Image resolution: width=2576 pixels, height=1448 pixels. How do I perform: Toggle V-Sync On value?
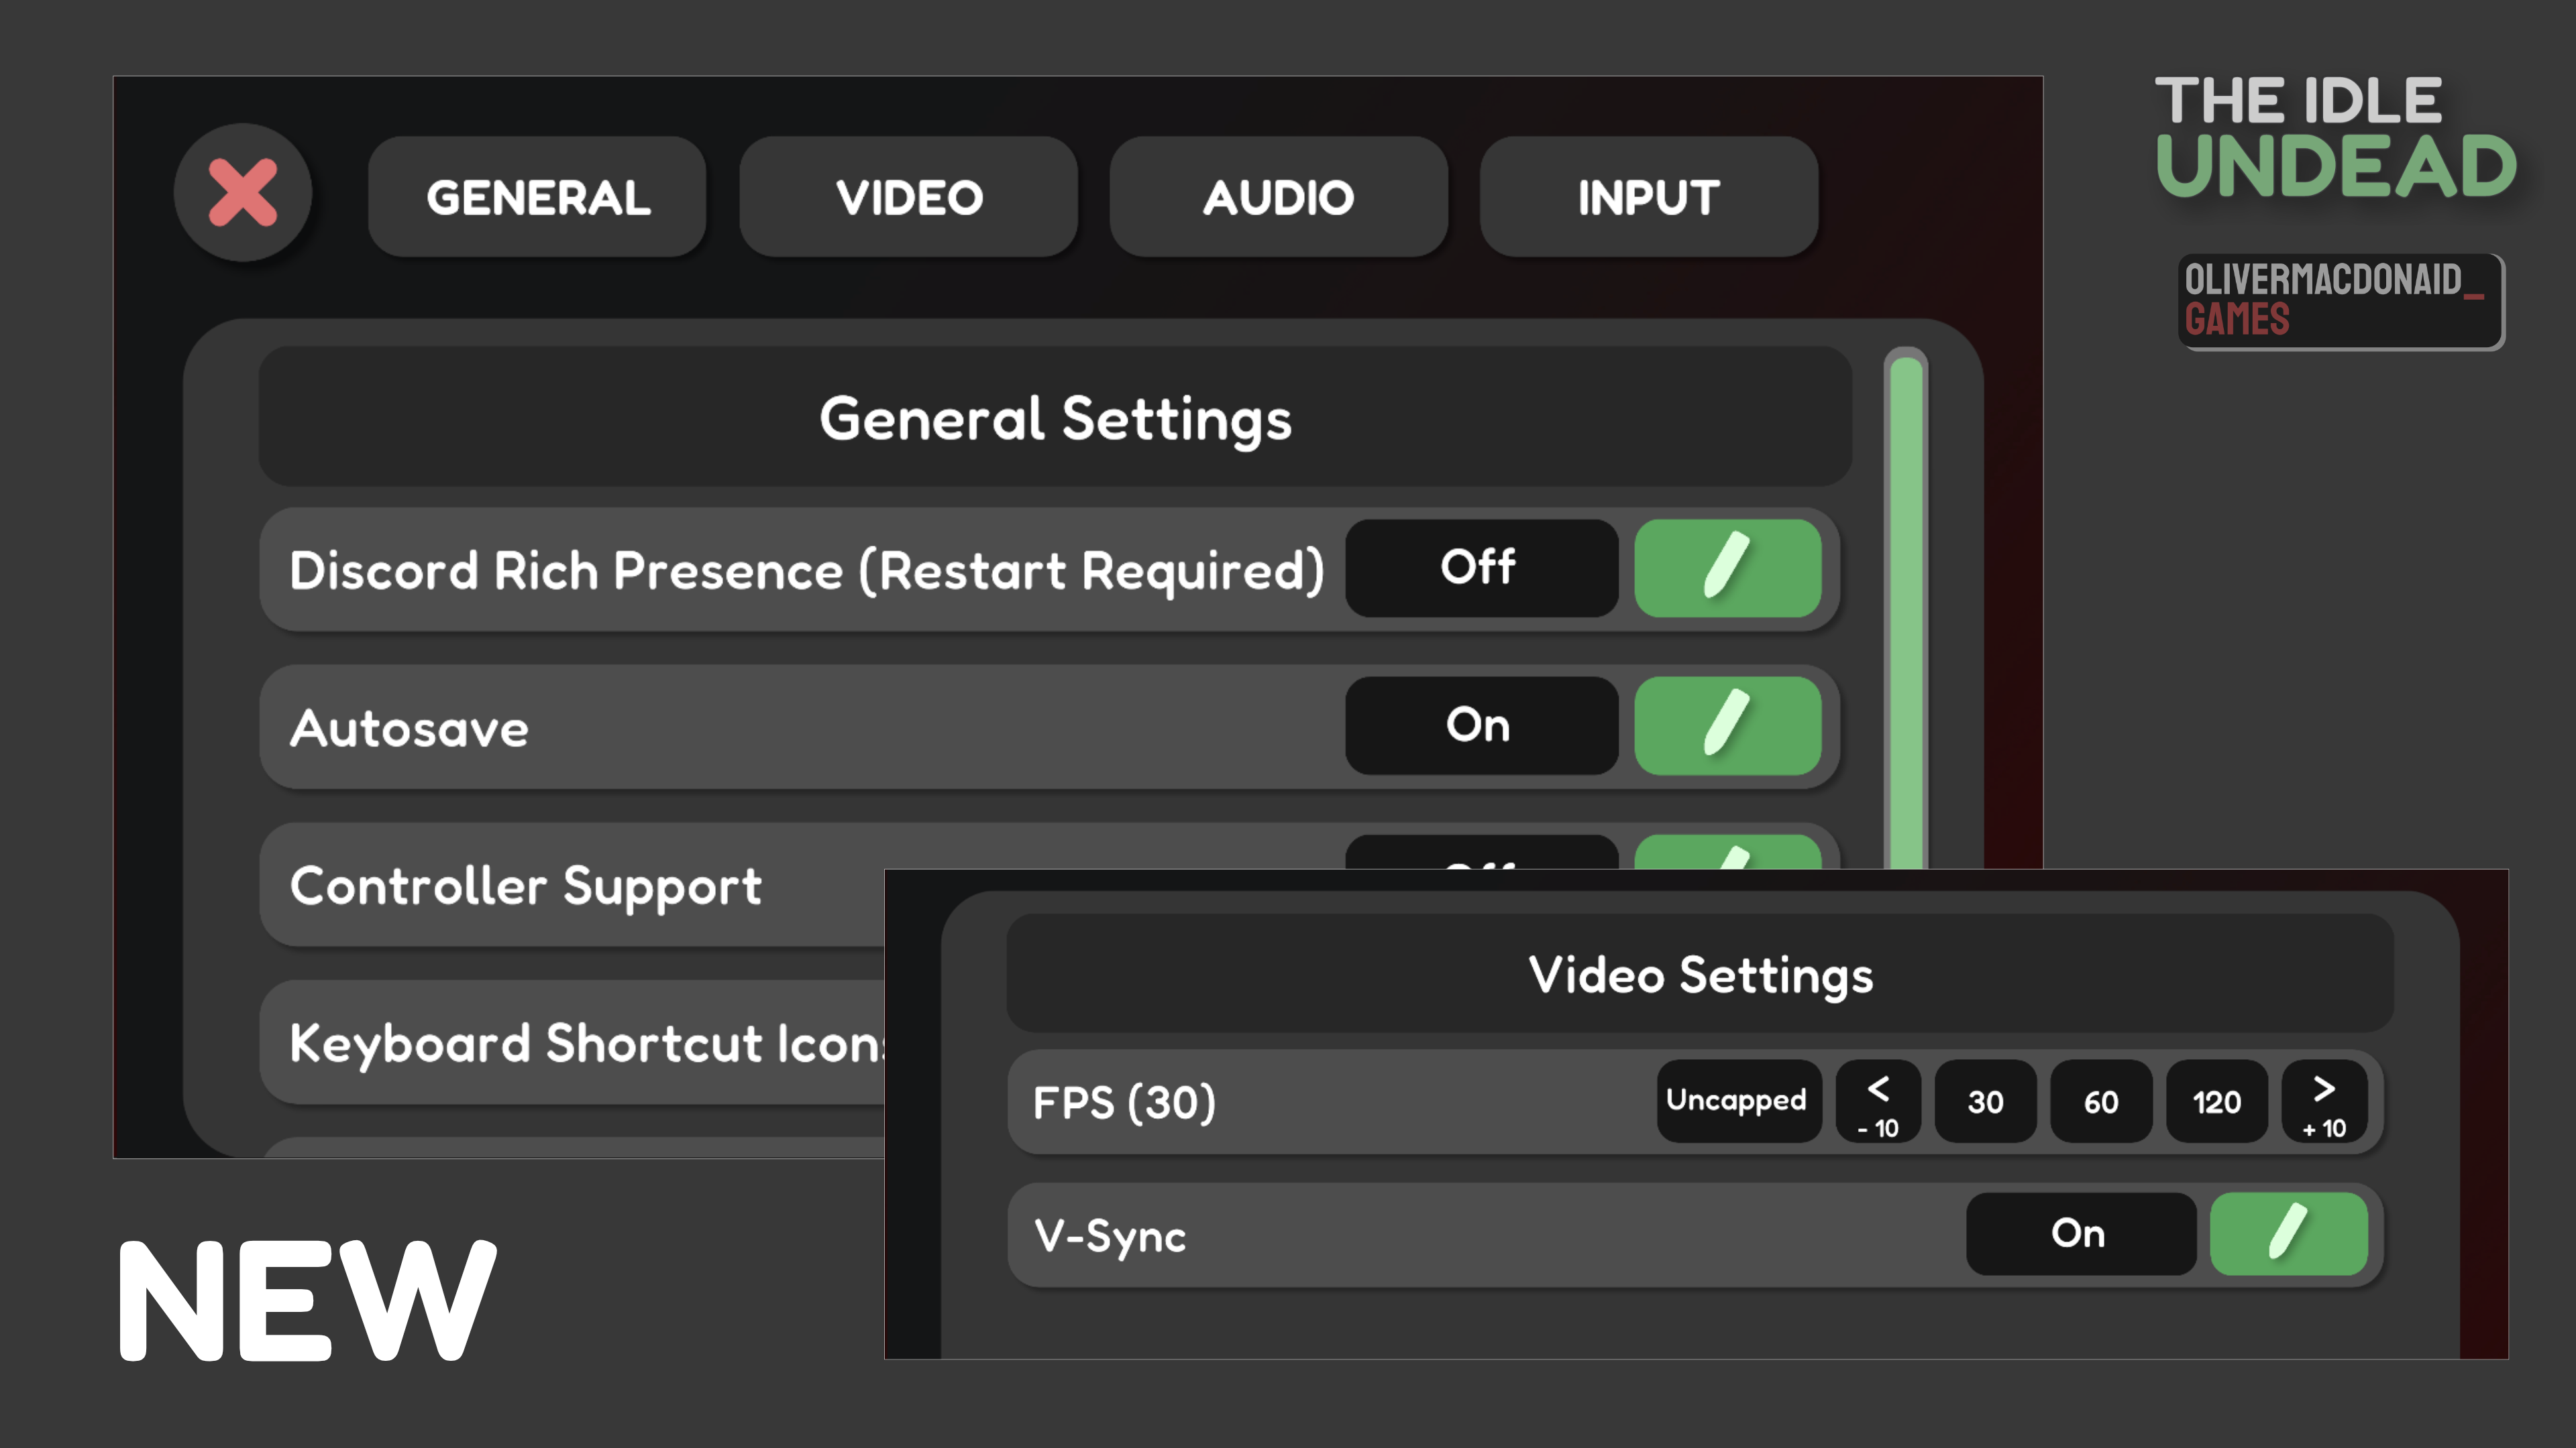2080,1233
